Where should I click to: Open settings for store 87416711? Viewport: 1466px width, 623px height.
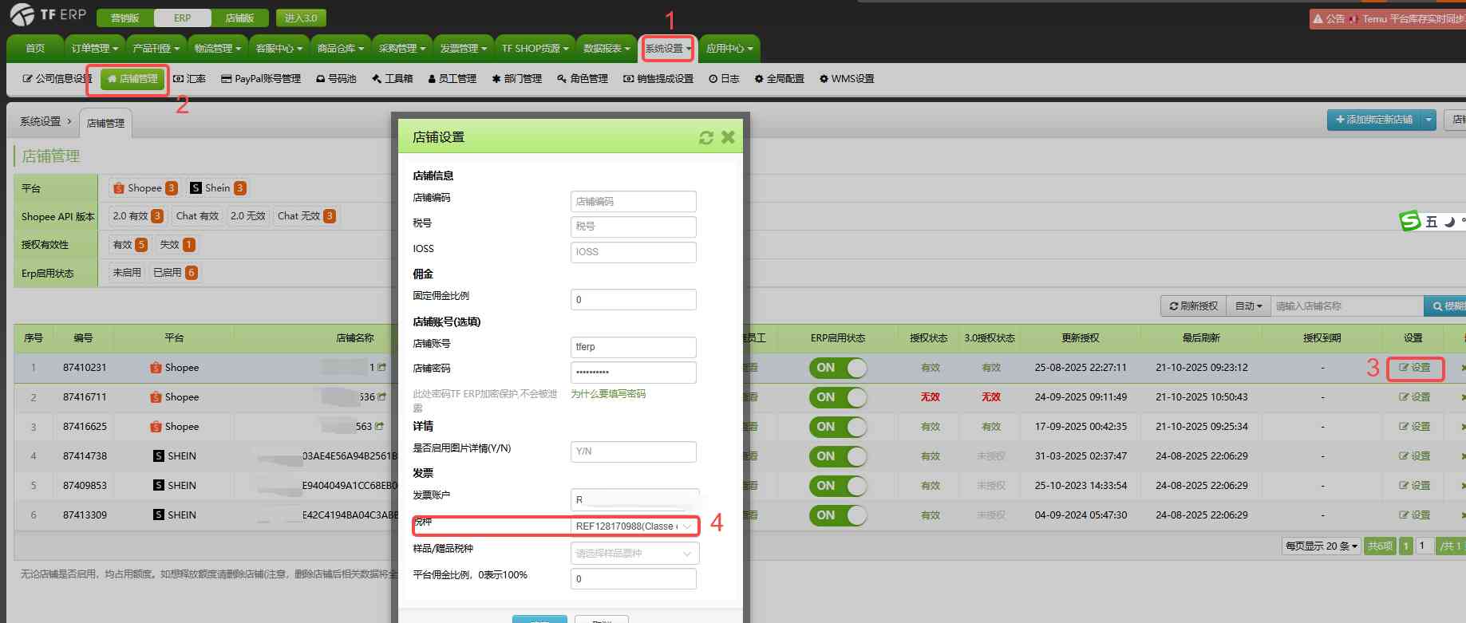1415,397
